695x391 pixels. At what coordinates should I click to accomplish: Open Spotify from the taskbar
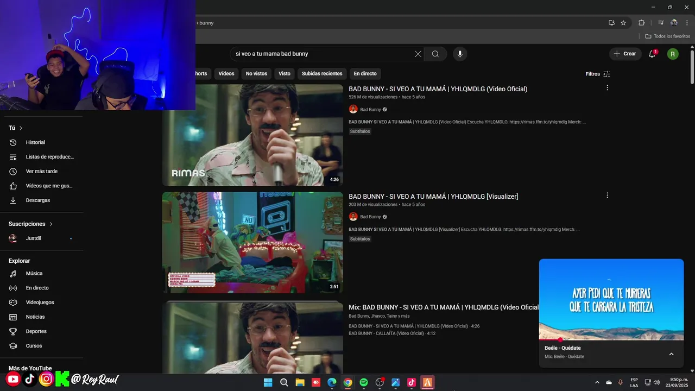364,382
